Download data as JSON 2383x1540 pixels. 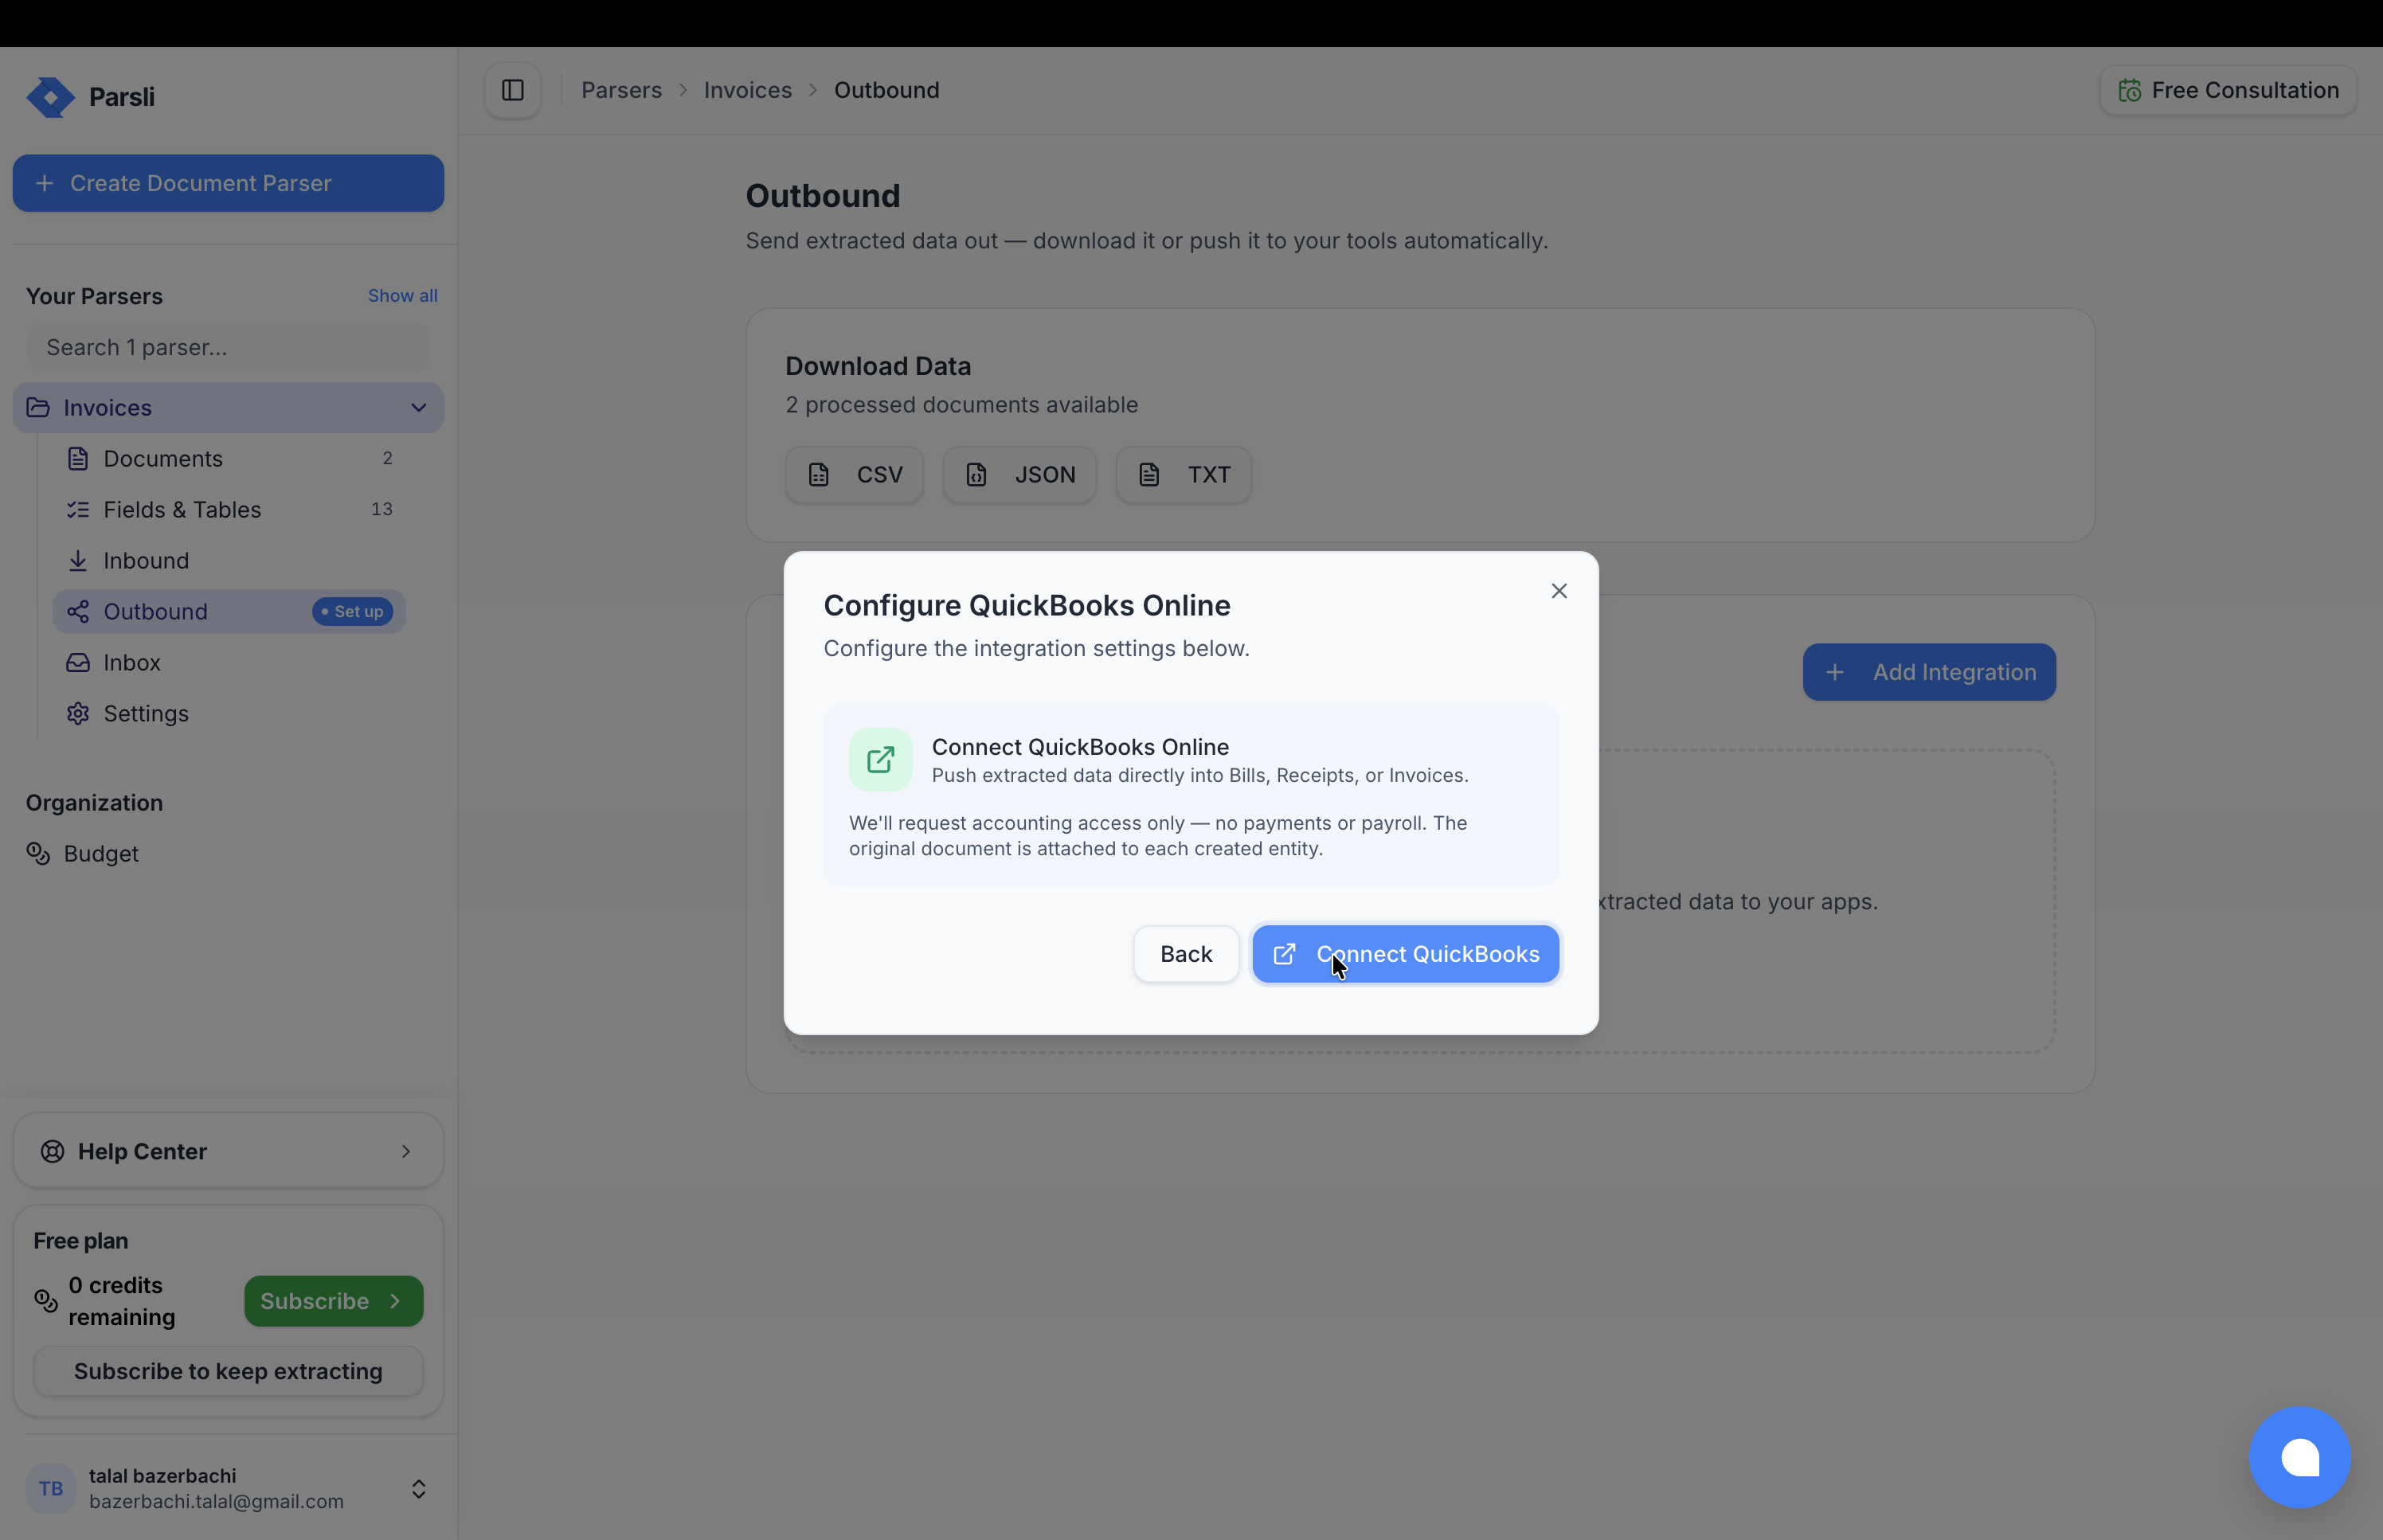tap(1019, 475)
